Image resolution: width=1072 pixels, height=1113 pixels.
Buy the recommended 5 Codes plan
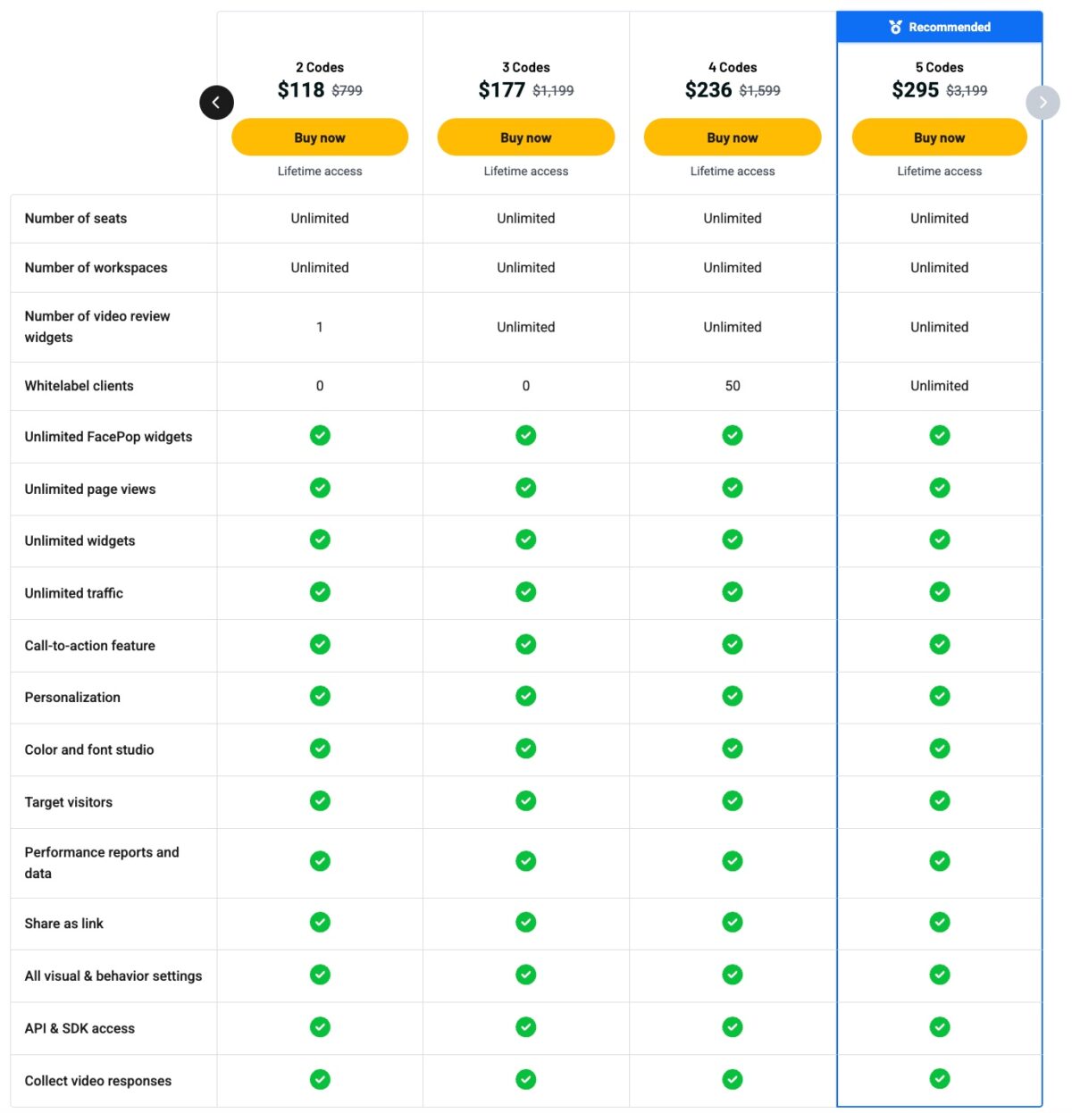click(939, 138)
